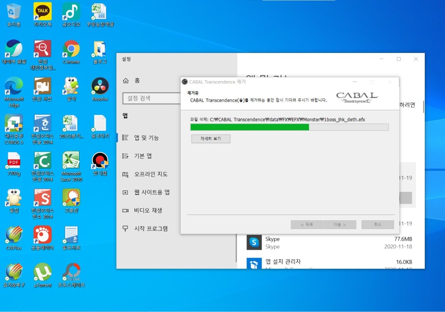Image resolution: width=445 pixels, height=312 pixels.
Task: Open the 발표자료 document on desktop
Action: 71,238
